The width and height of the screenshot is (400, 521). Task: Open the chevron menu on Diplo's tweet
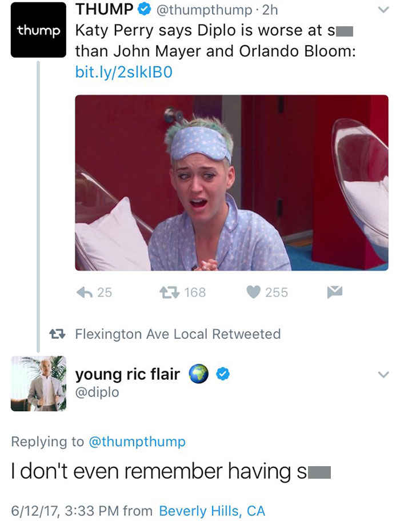383,375
